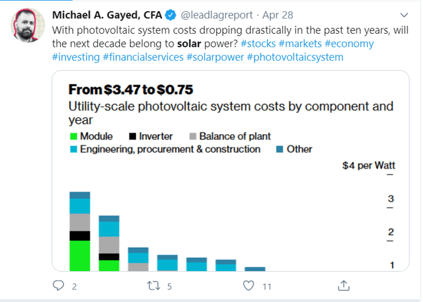Click the @leadlagreport handle
The width and height of the screenshot is (423, 302).
pos(217,15)
